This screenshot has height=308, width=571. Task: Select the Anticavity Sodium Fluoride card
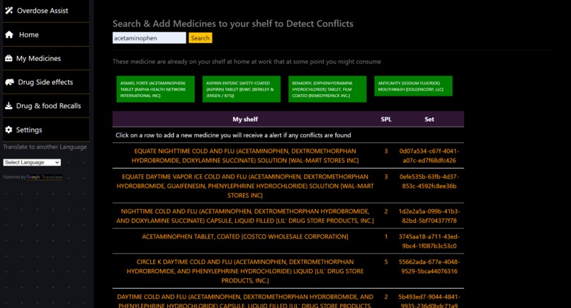pos(413,86)
